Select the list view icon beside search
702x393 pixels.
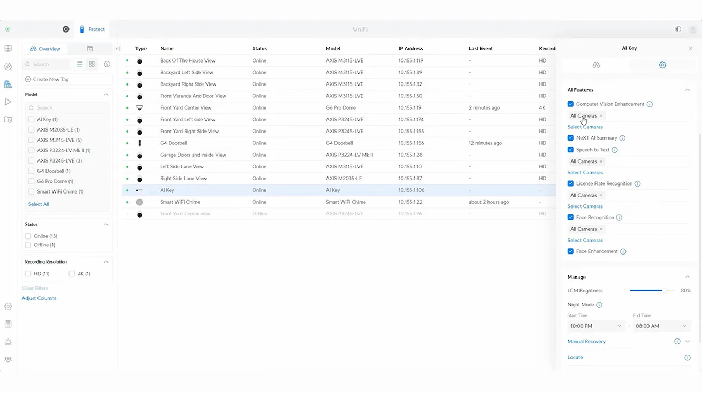80,64
